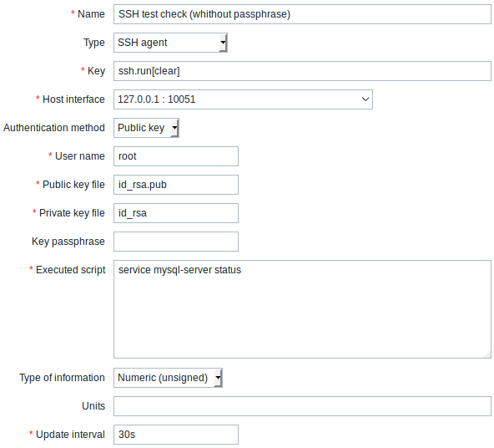494x448 pixels.
Task: Focus the User name field with root
Action: [176, 156]
